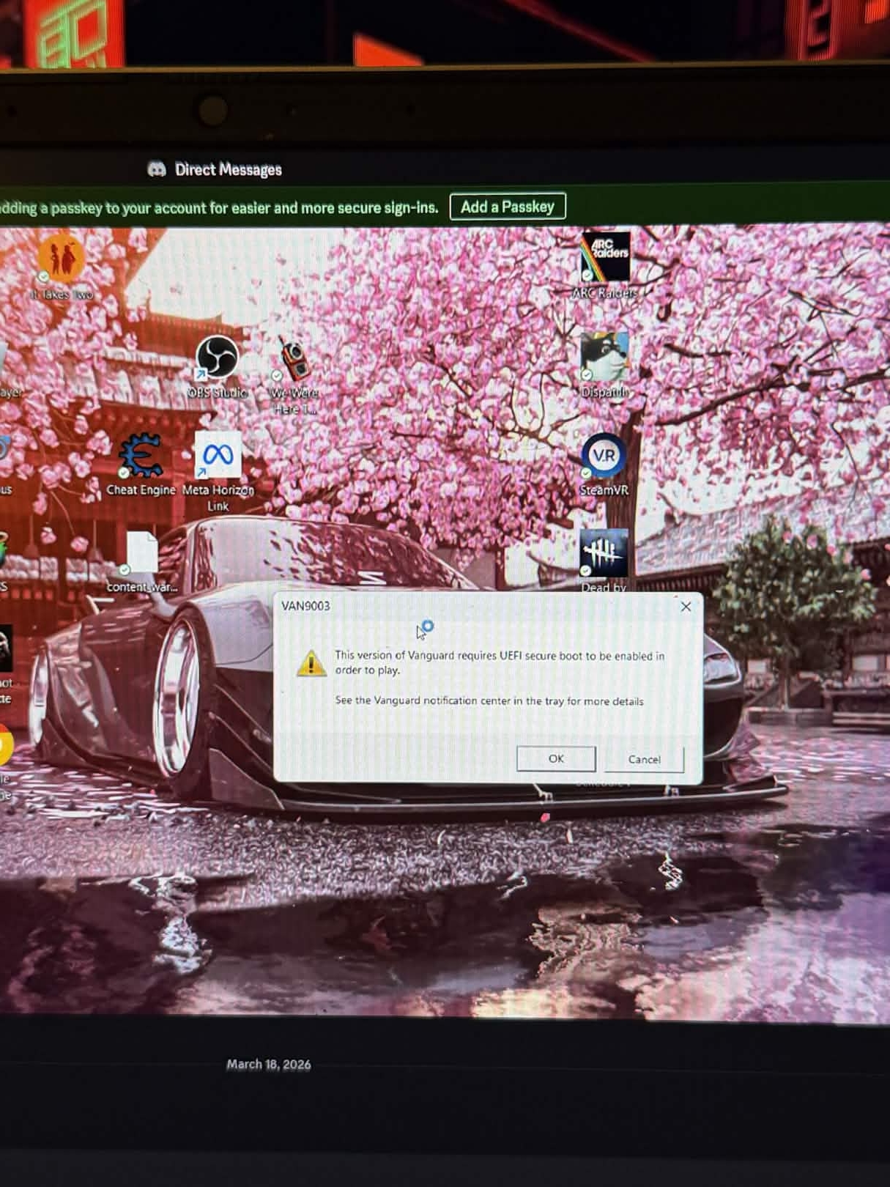Click the Discord logo beside Direct Messages

(x=156, y=169)
